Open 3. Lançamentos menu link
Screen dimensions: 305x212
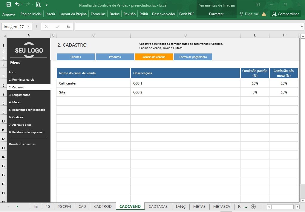[19, 95]
